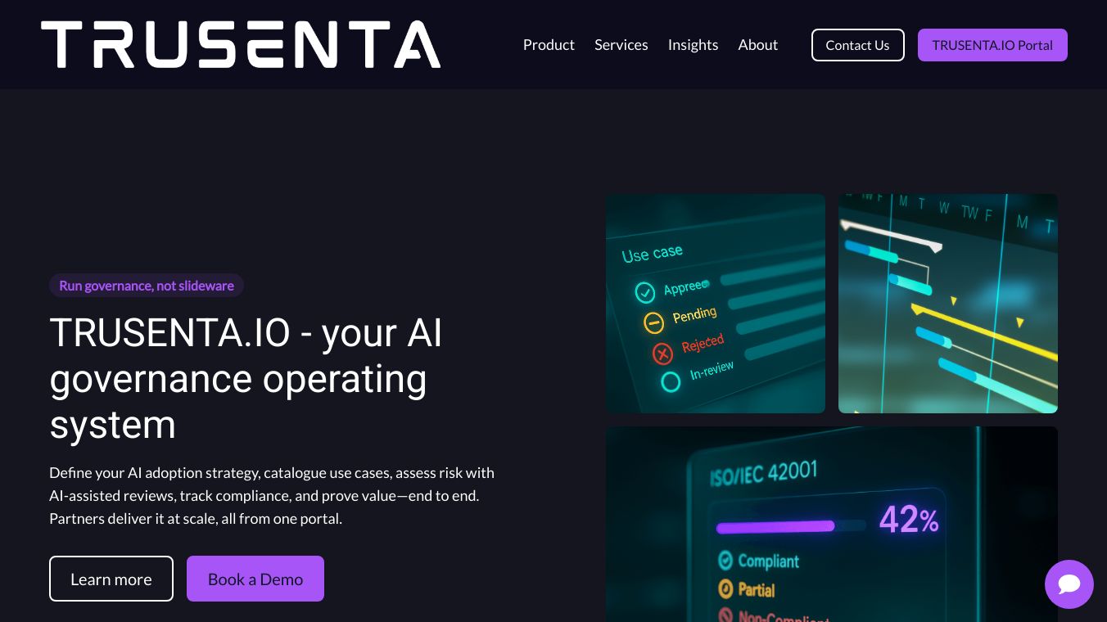The image size is (1107, 622).
Task: Open the About menu item
Action: pos(758,45)
